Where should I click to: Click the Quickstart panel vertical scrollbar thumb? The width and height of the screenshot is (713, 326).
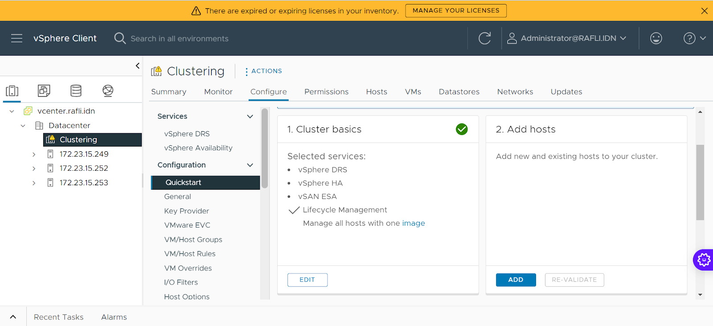click(x=700, y=182)
